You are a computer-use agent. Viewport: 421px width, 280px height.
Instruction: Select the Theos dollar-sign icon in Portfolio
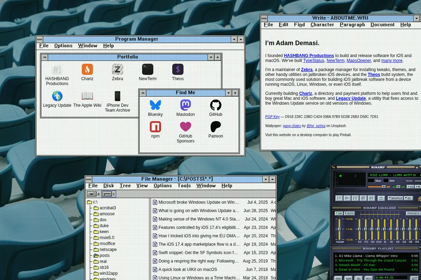pos(178,72)
